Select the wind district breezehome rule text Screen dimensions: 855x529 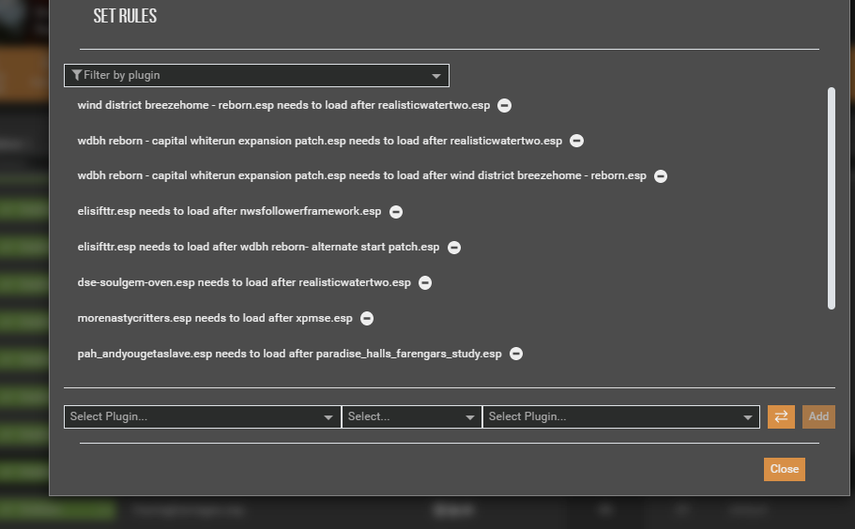tap(283, 105)
